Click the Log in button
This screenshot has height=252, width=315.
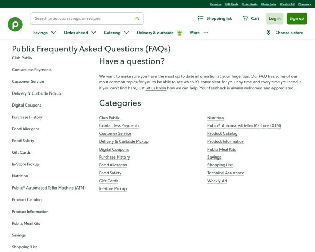pyautogui.click(x=275, y=18)
